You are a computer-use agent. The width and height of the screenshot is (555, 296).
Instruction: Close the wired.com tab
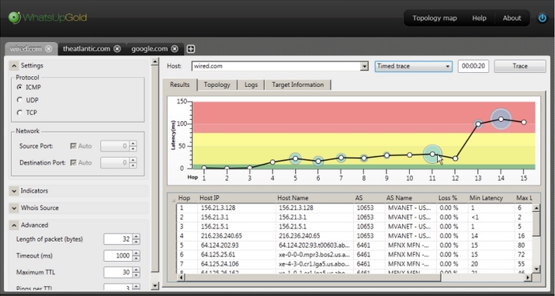49,49
